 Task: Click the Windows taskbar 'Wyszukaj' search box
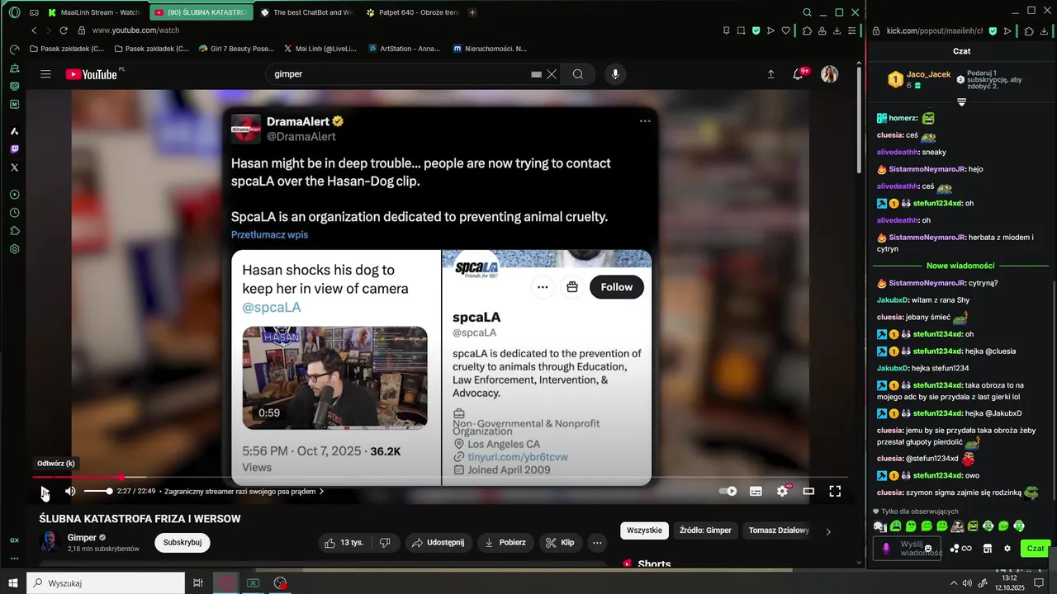click(106, 583)
